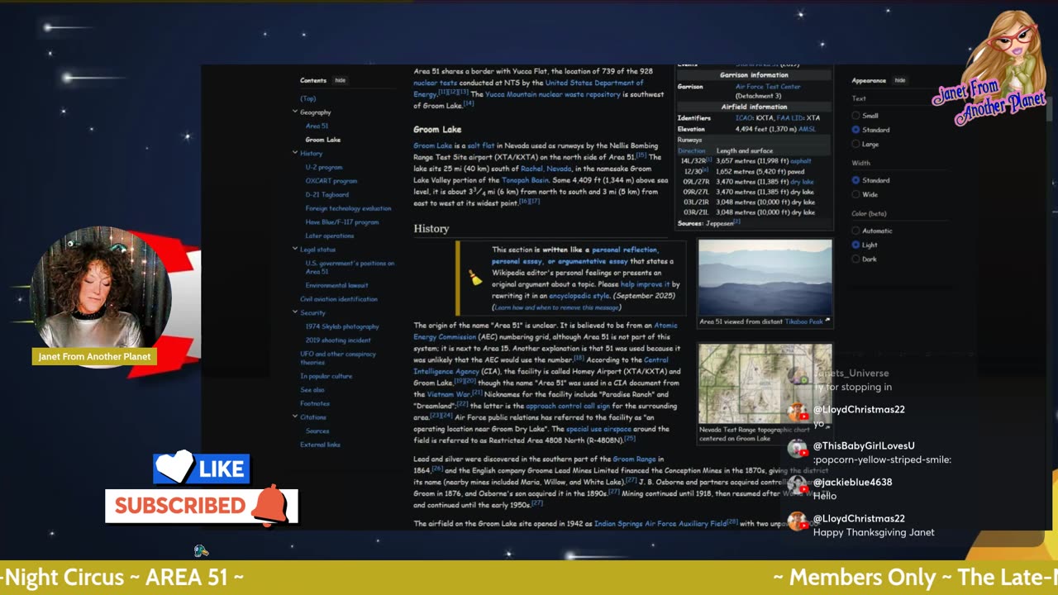
Task: Open Nevada Test Range topographic chart thumbnail
Action: pyautogui.click(x=765, y=384)
